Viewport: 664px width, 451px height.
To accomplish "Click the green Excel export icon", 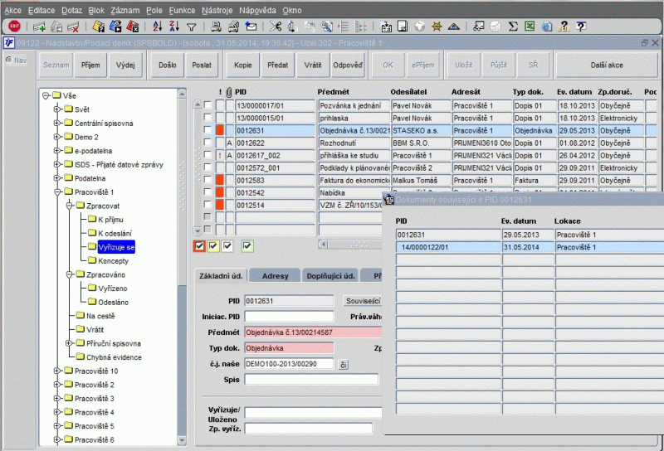I will point(531,27).
